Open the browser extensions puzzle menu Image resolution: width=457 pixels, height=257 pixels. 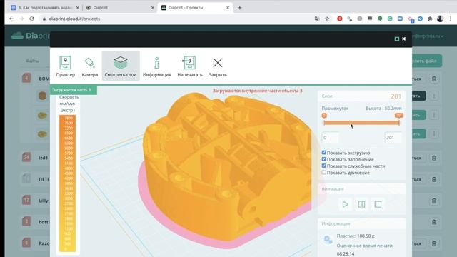[x=430, y=19]
